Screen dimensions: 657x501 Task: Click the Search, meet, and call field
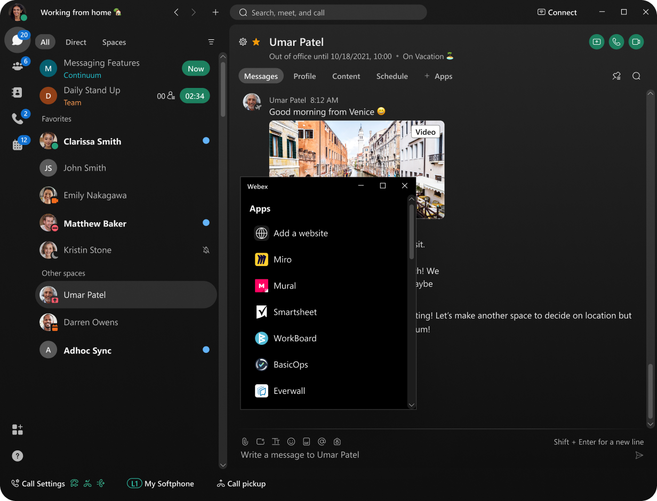[328, 12]
